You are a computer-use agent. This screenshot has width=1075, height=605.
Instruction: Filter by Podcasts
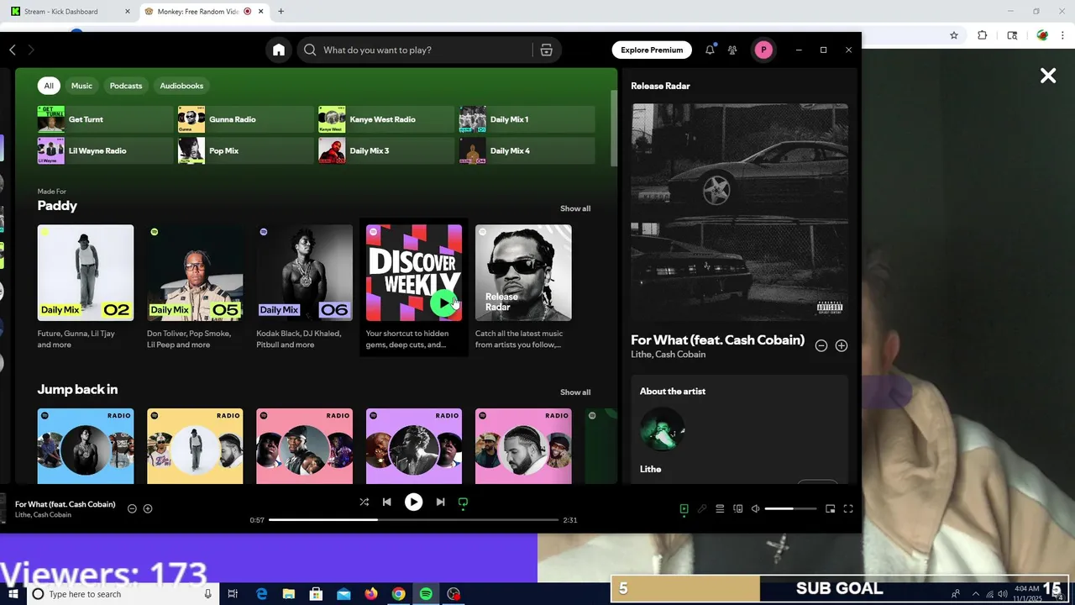point(126,86)
